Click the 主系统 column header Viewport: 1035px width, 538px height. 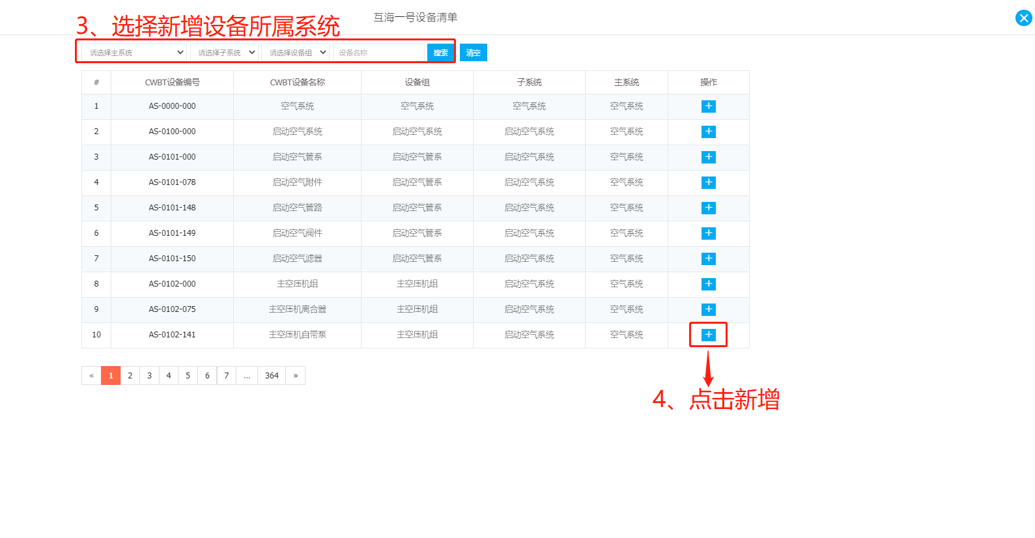[627, 83]
